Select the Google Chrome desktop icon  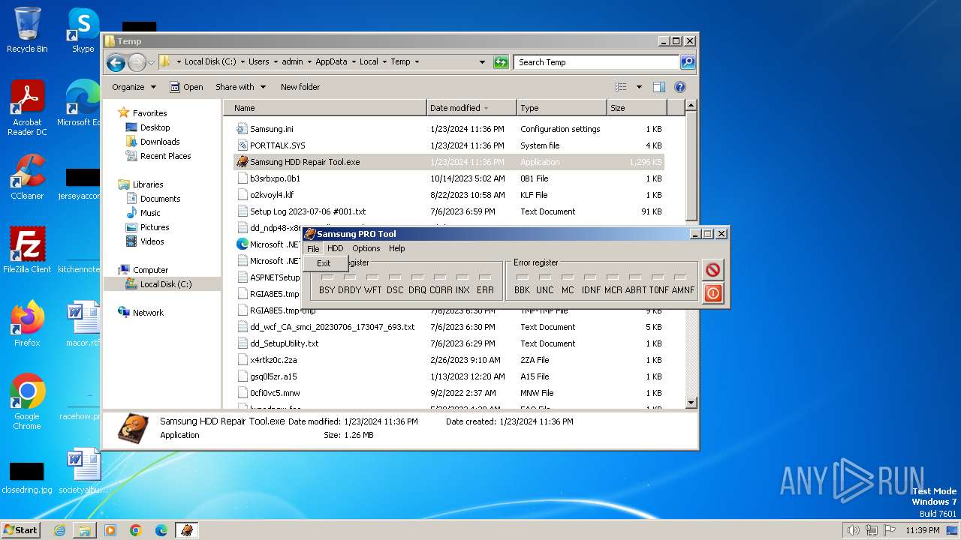tap(27, 401)
